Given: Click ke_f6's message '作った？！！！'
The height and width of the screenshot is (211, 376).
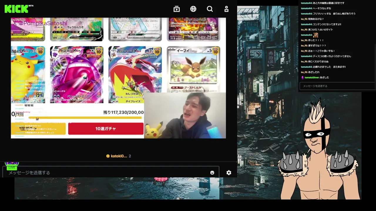Looking at the screenshot, I should click(x=316, y=40).
